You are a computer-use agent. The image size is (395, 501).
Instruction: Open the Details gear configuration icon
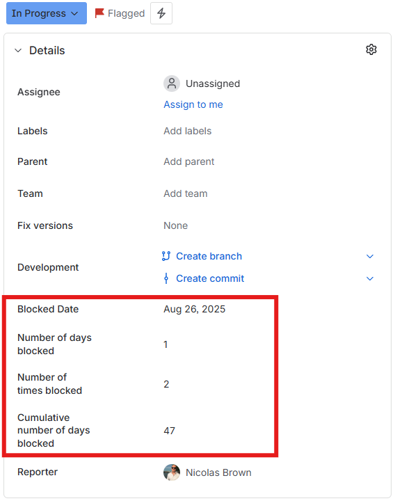[371, 49]
